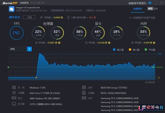165x113 pixels.
Task: Click the memory power plug icon
Action: pyautogui.click(x=132, y=43)
